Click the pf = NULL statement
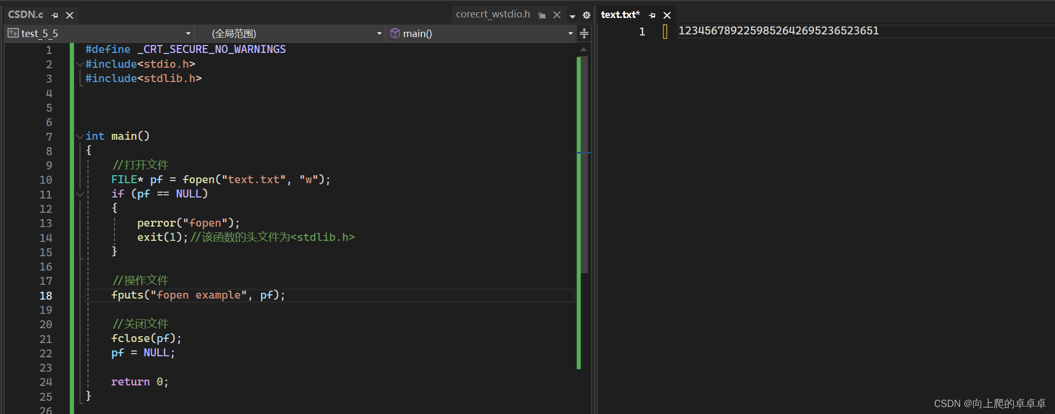Screen dimensions: 1055x414 tap(143, 353)
